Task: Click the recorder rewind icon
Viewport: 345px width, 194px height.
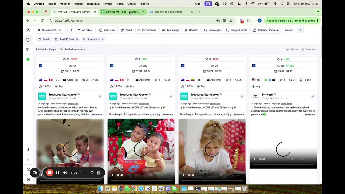Action: tap(65, 173)
